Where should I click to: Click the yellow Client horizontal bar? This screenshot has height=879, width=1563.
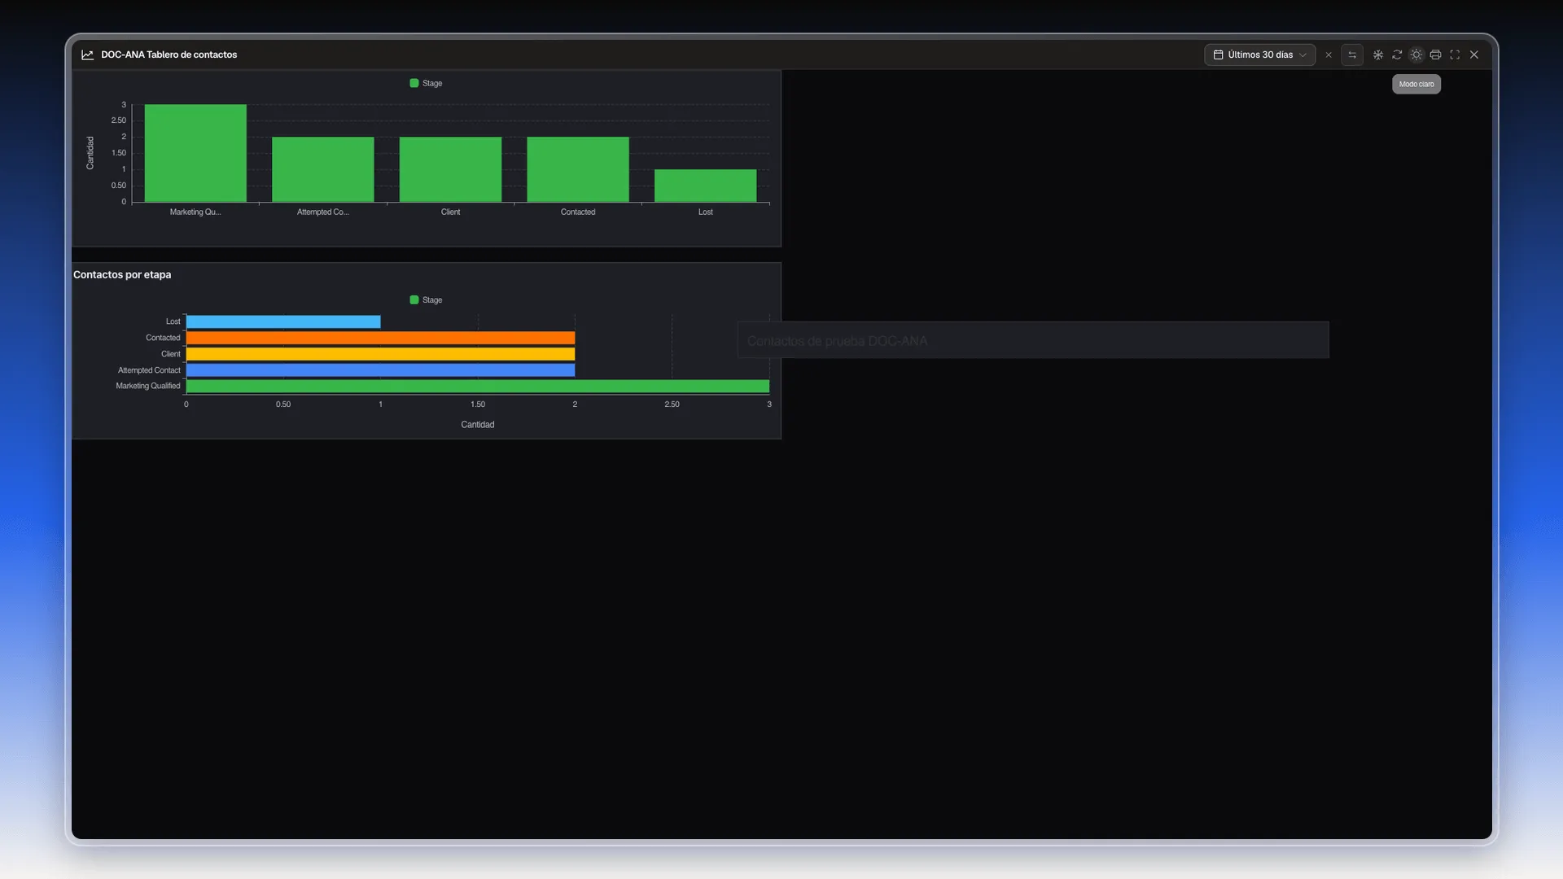click(380, 354)
